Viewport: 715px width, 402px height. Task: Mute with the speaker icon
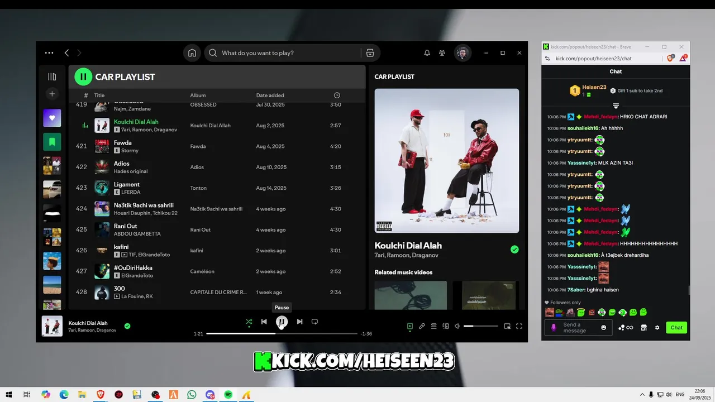(x=457, y=326)
